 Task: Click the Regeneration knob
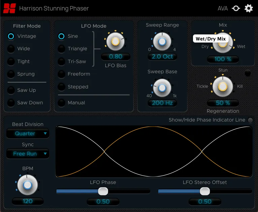tap(223, 87)
